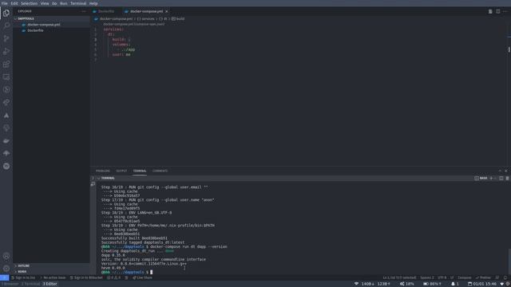Screen dimensions: 511x287
Task: Click the Spaces indentation setting in status bar
Action: tap(427, 277)
